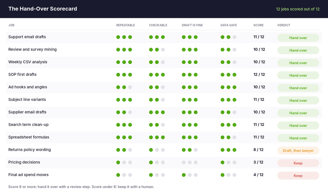This screenshot has height=191, width=328.
Task: Click the Hand over verdict for Spreadsheet formulas
Action: pos(298,138)
